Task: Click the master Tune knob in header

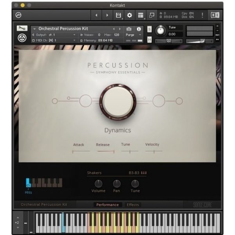Action: [x=161, y=31]
